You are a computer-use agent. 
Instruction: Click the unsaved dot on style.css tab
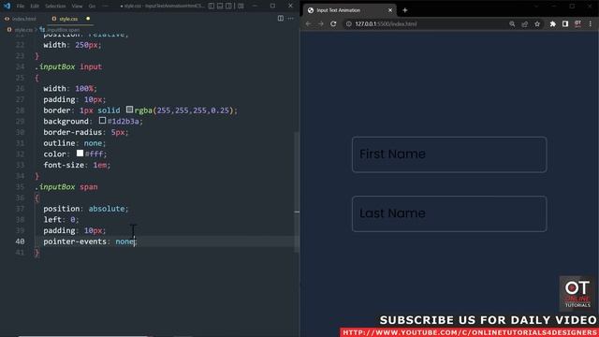(88, 19)
